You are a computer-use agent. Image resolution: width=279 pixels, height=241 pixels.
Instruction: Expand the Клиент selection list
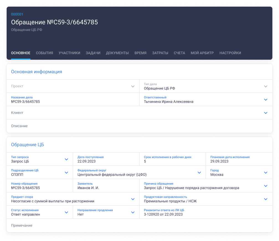[x=266, y=113]
